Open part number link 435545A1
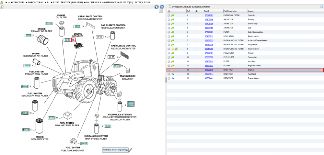The height and width of the screenshot is (155, 324). [x=209, y=74]
